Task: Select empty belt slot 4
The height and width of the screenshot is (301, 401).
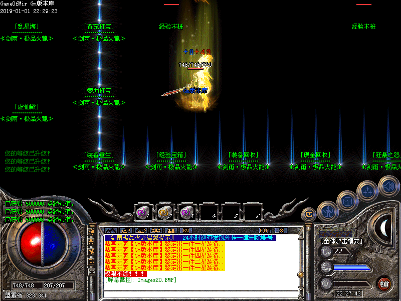Action: [x=209, y=212]
